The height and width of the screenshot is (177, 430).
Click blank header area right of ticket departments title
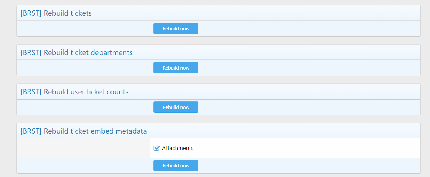[281, 53]
